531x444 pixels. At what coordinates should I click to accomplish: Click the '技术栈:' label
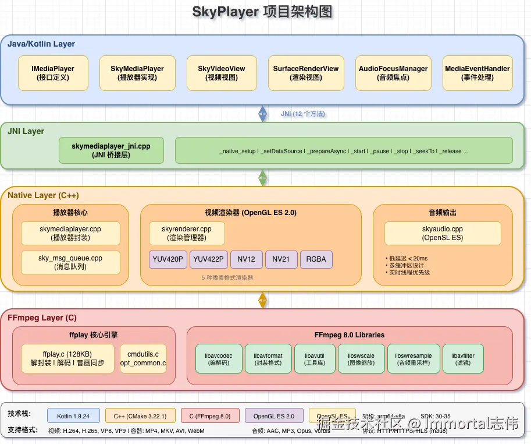pyautogui.click(x=19, y=414)
